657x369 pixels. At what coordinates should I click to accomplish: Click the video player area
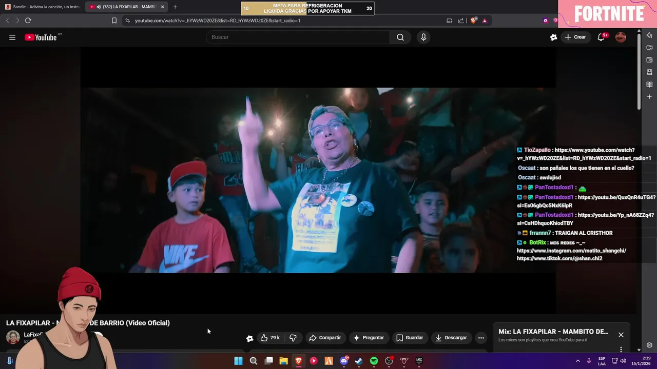click(318, 180)
